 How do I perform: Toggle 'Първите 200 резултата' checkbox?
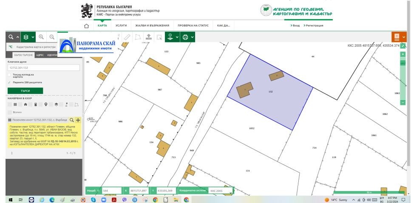point(10,82)
